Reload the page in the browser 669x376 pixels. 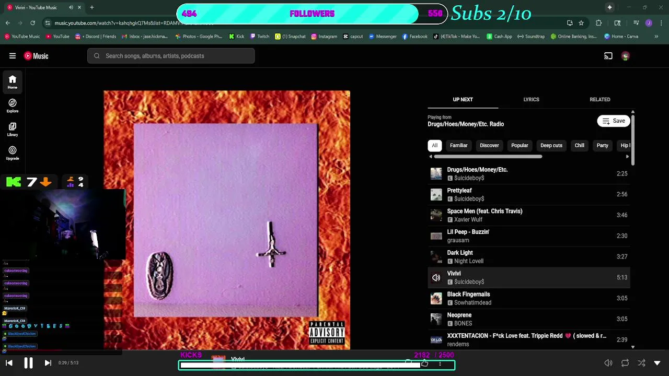(32, 23)
